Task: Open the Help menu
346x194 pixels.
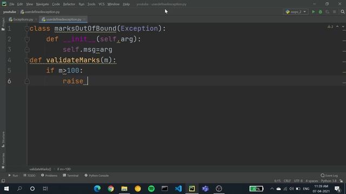Action: [126, 4]
